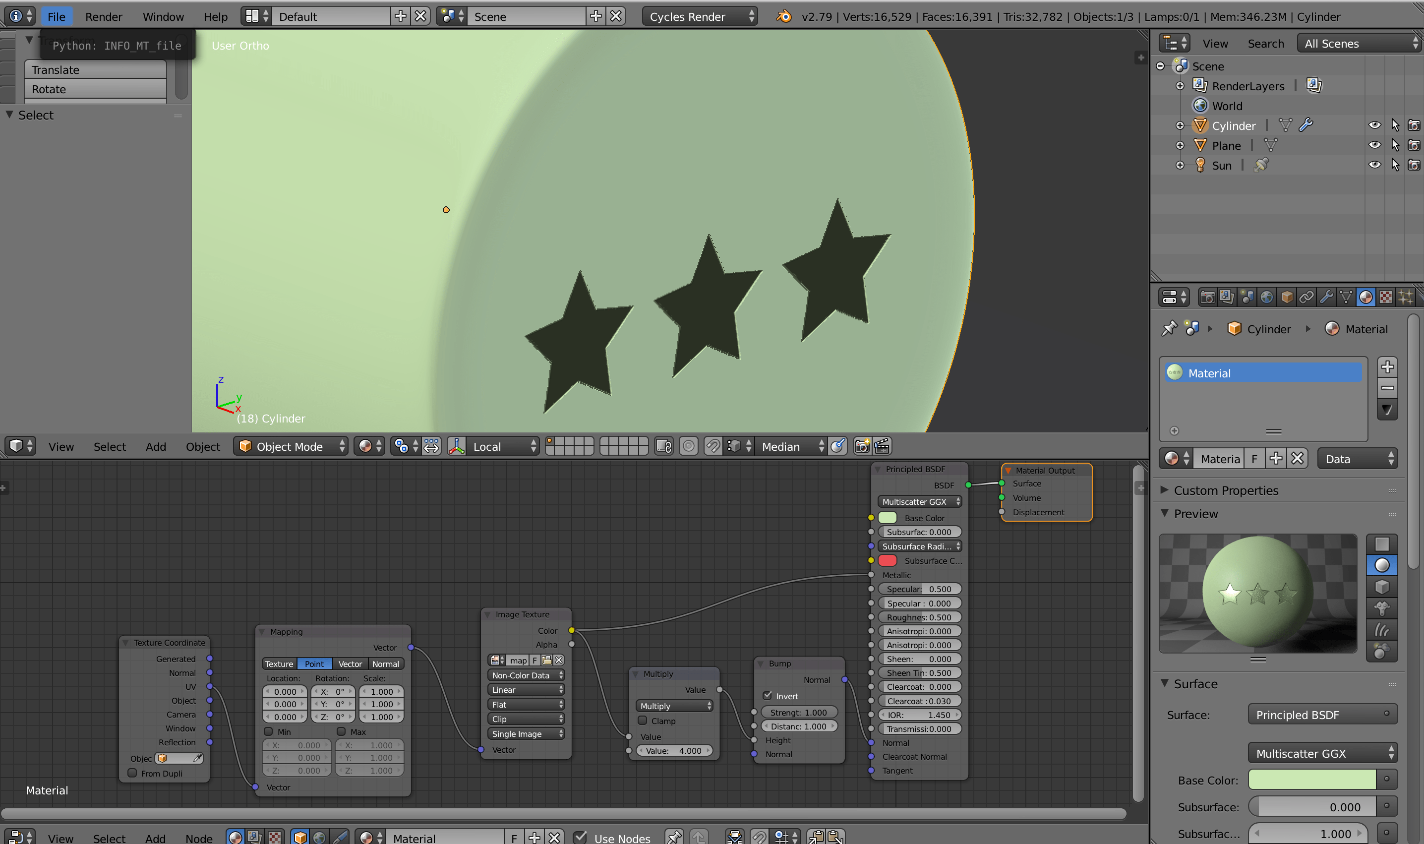Click the Translate button
This screenshot has height=844, width=1424.
95,69
